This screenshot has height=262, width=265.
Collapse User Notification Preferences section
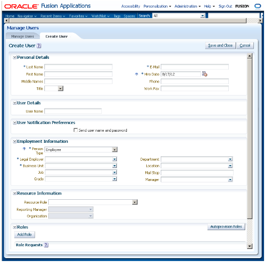click(15, 123)
